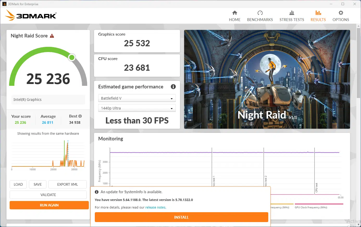Click the Graphics score value 25 532
This screenshot has width=361, height=227.
(x=137, y=43)
